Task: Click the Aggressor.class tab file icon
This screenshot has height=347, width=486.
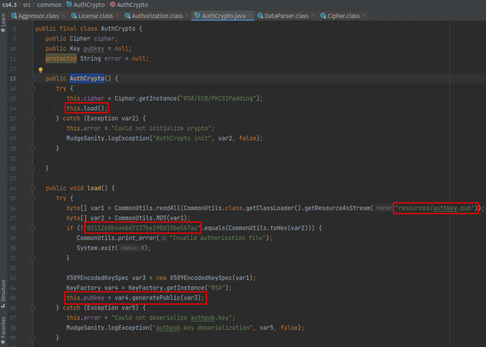Action: (x=13, y=16)
